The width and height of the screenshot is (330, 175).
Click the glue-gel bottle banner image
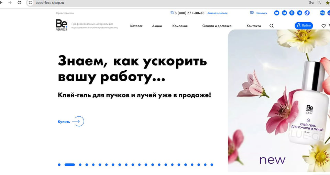(279, 101)
